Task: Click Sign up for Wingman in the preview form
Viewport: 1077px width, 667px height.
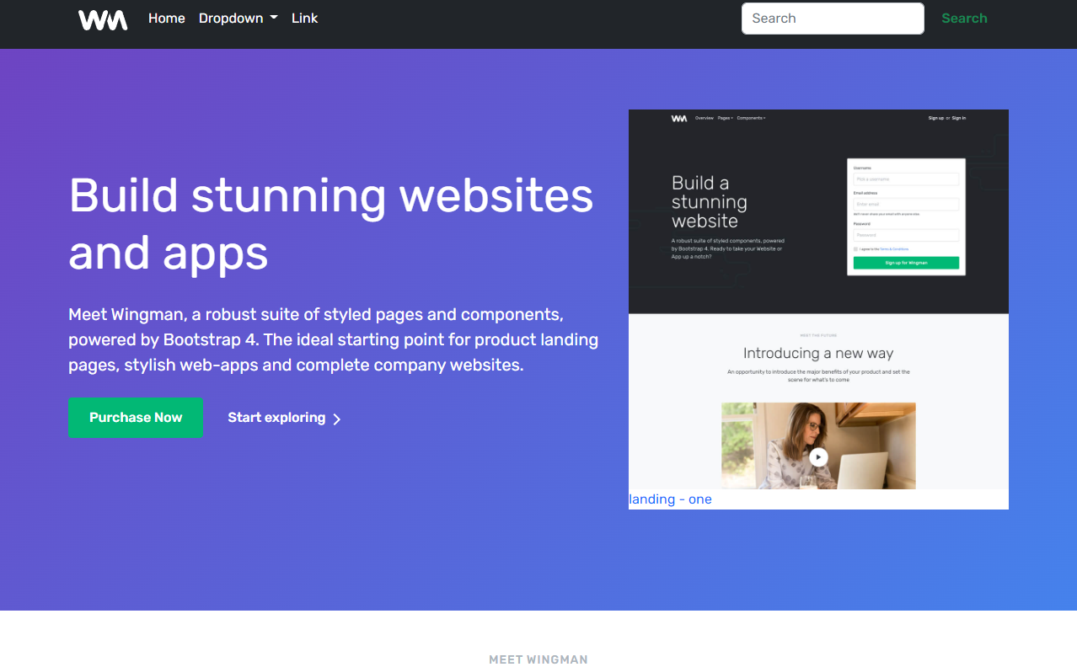Action: [905, 263]
